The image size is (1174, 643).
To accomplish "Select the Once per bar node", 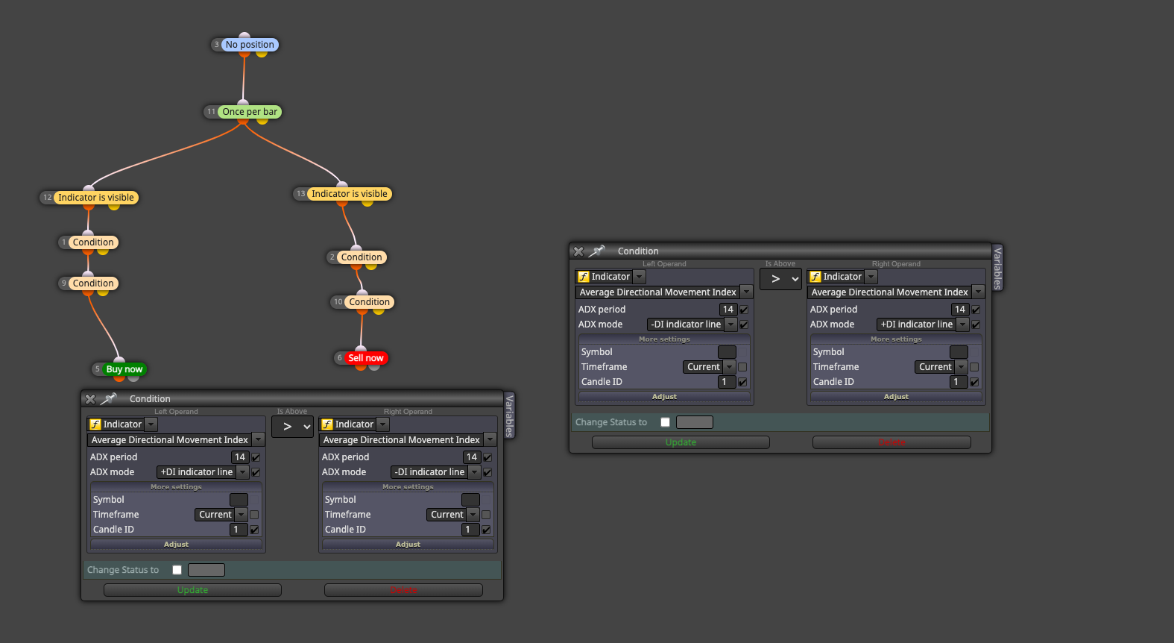I will coord(250,112).
